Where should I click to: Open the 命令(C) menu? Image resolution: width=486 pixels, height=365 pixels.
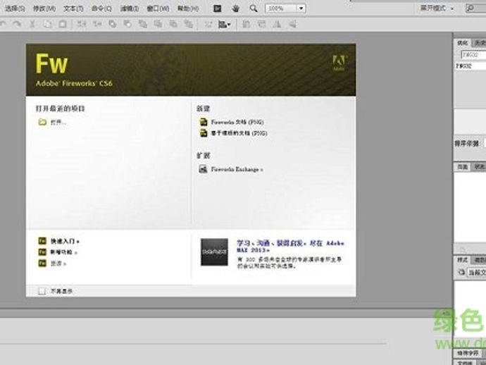[101, 8]
